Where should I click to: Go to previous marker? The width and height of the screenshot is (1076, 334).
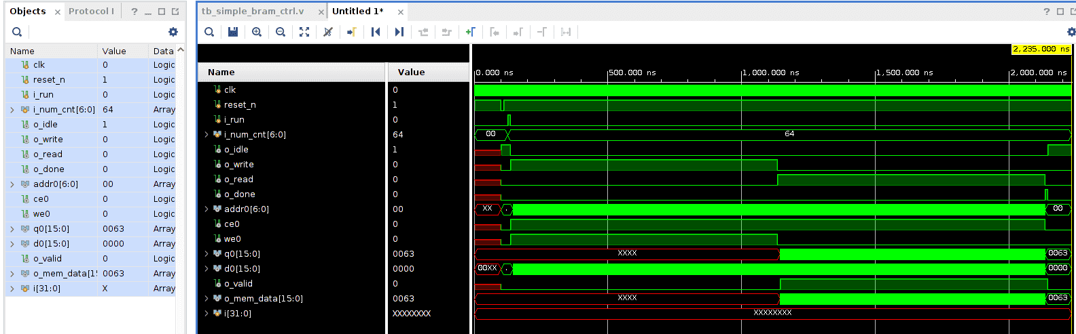495,32
